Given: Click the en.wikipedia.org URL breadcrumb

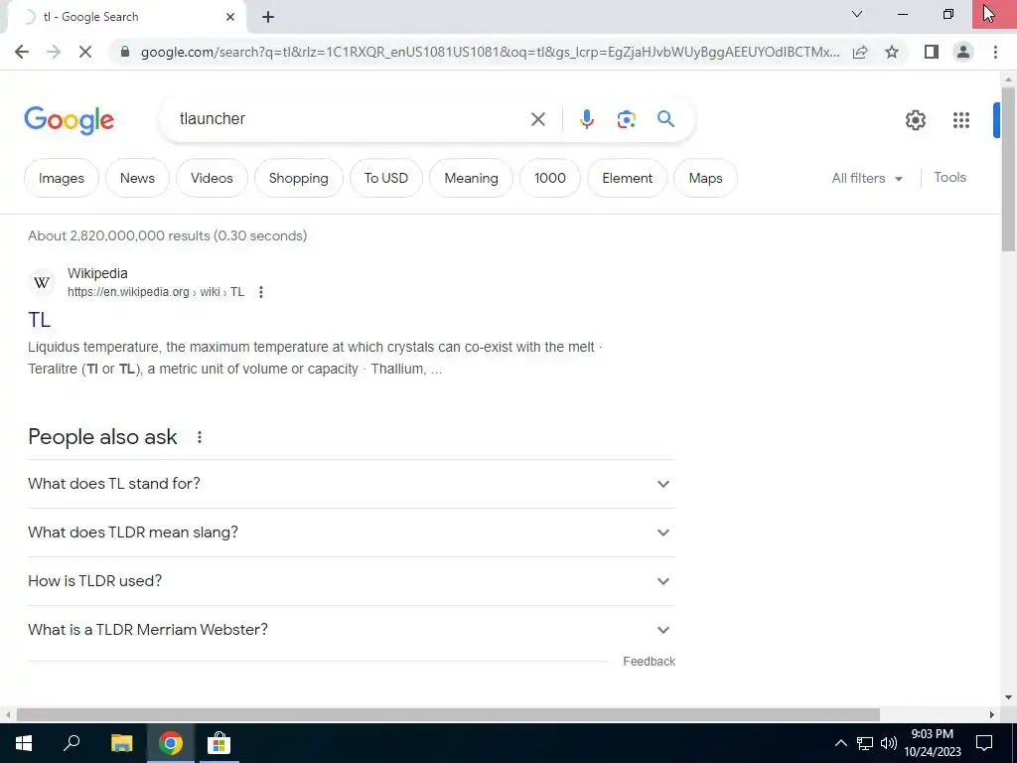Looking at the screenshot, I should pos(156,292).
